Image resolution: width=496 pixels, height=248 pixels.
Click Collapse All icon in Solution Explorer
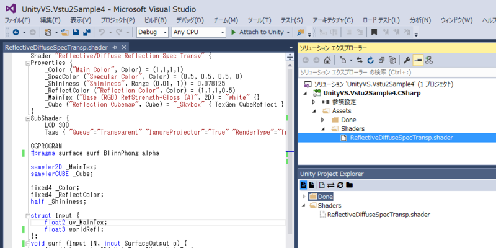[x=381, y=60]
